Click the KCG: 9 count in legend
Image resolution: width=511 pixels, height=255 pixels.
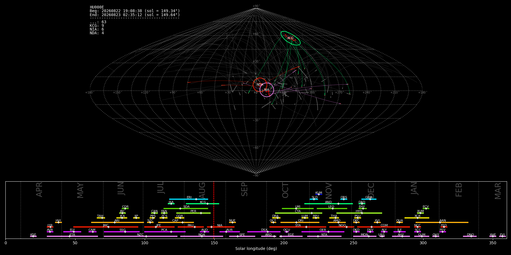(x=97, y=26)
